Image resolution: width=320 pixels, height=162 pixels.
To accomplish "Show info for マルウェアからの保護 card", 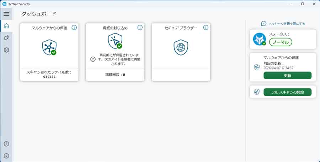I will click(74, 28).
